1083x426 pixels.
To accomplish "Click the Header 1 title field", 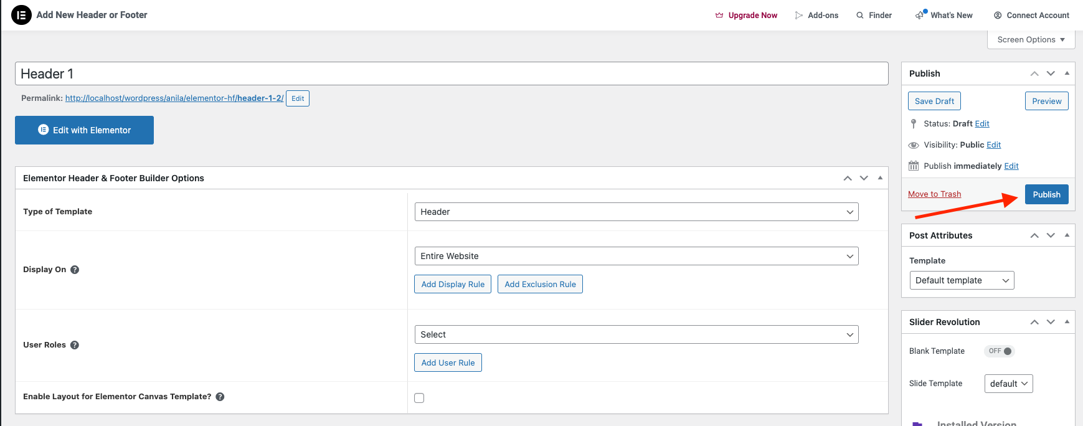I will [451, 73].
